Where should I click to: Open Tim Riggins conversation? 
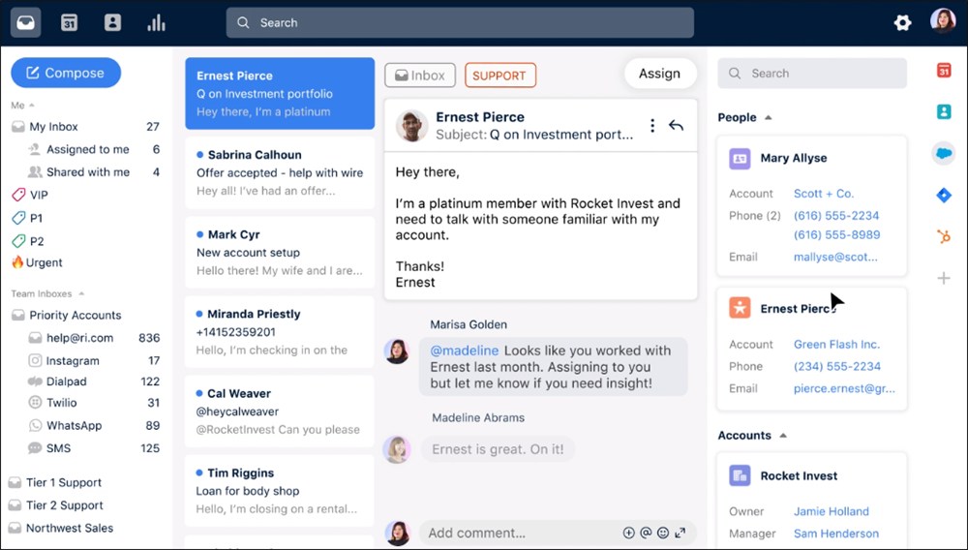(x=280, y=491)
